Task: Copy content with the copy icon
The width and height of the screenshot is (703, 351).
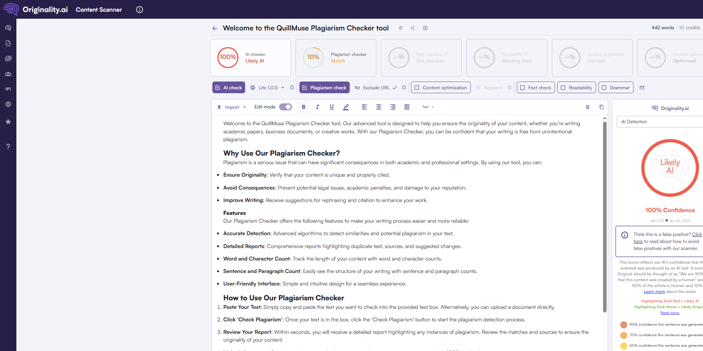Action: 602,107
